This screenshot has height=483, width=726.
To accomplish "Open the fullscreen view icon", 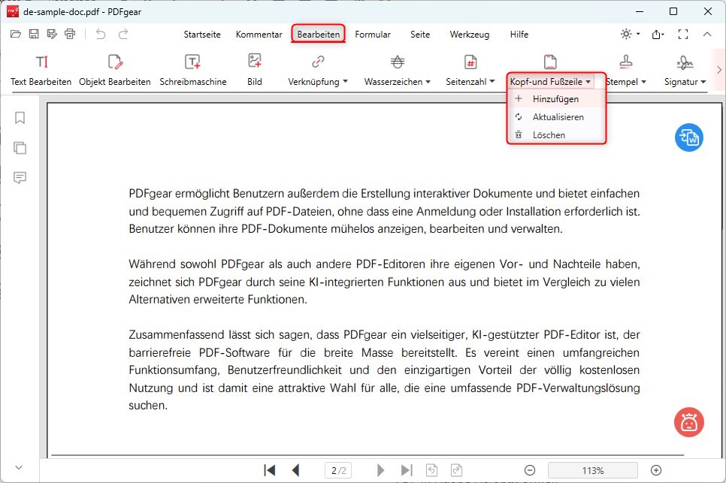I will point(682,34).
